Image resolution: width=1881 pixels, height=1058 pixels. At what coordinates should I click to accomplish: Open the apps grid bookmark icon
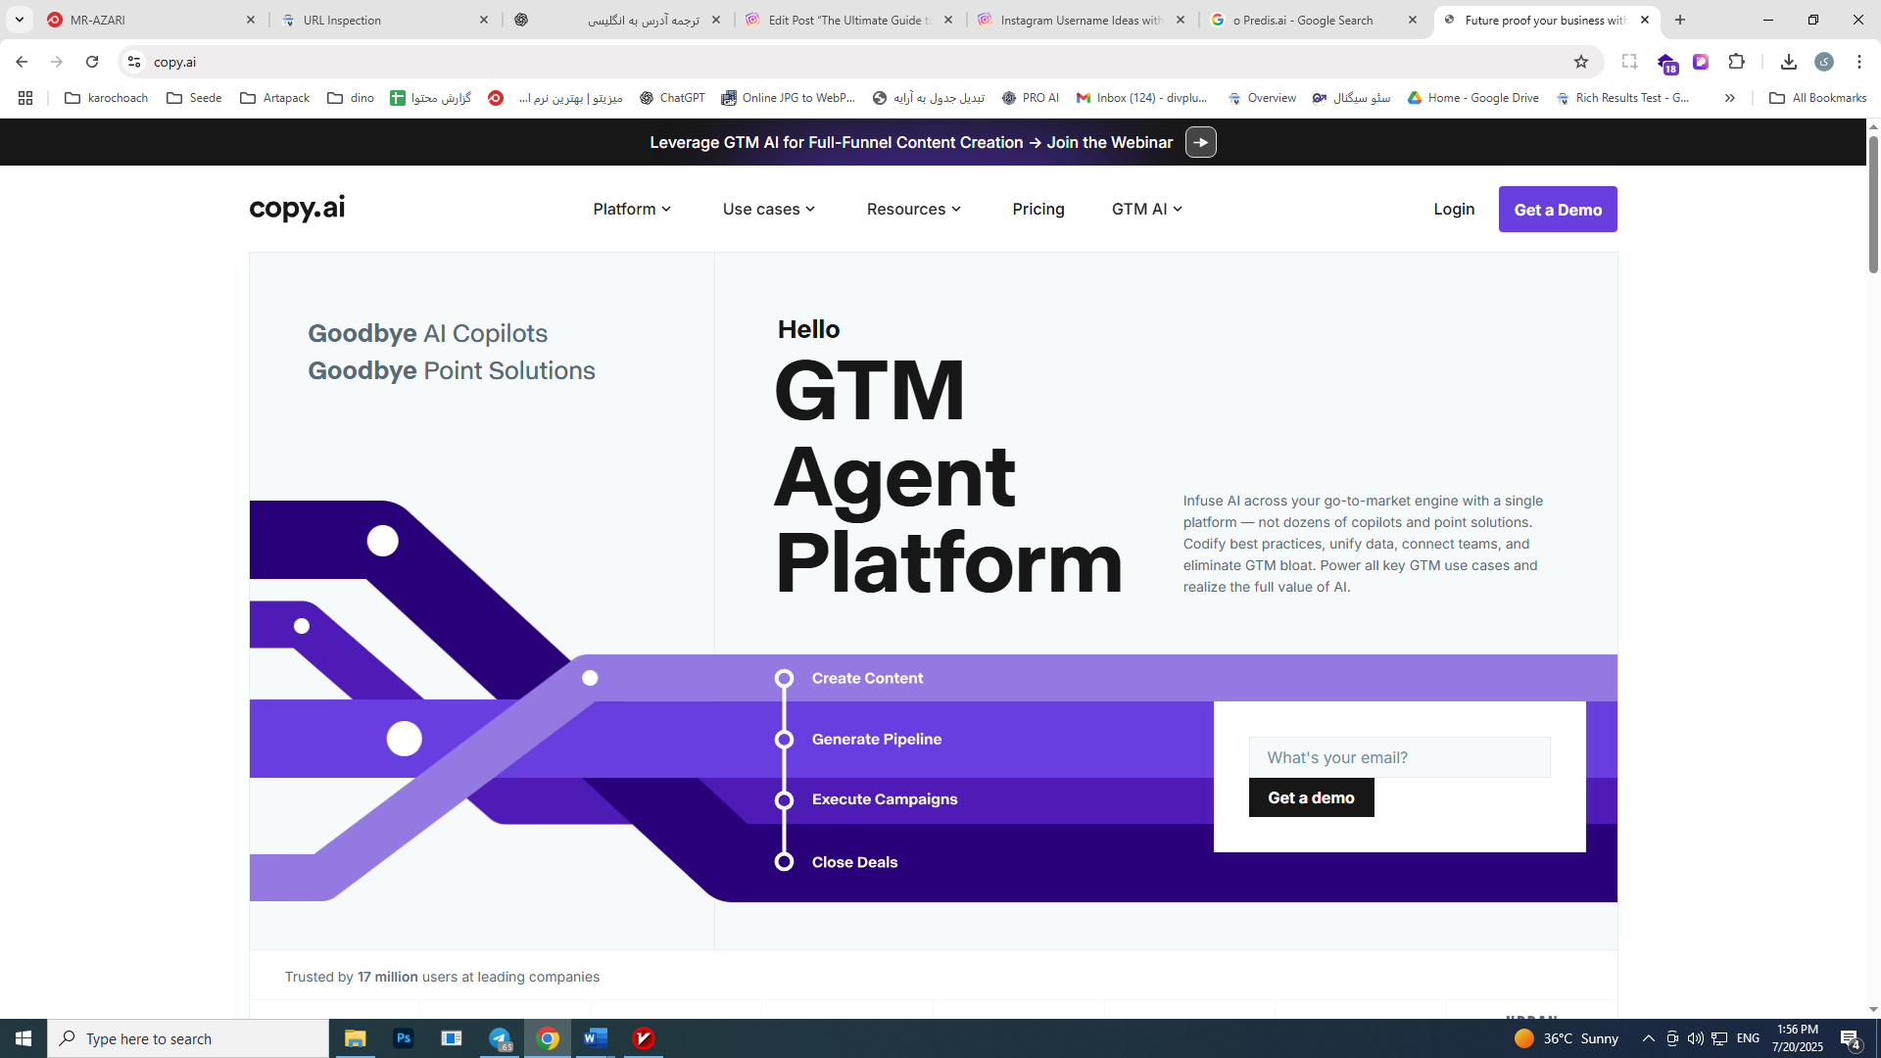[25, 98]
